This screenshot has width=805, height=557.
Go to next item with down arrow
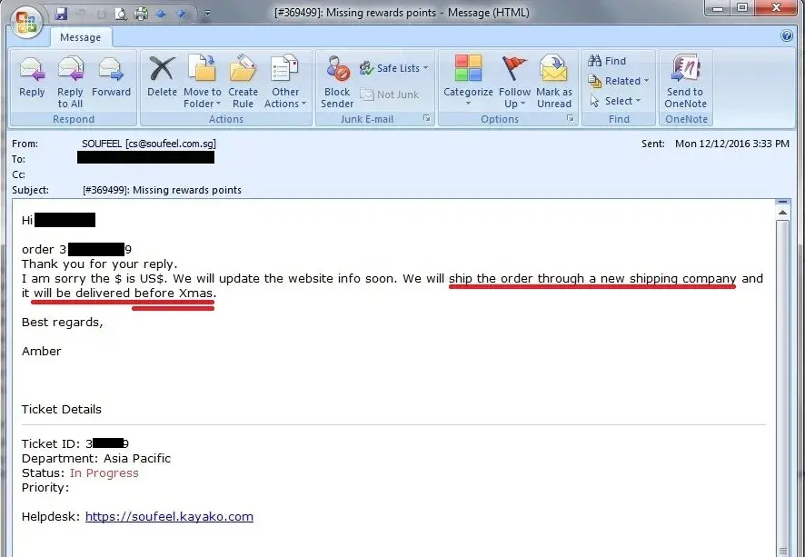(181, 14)
